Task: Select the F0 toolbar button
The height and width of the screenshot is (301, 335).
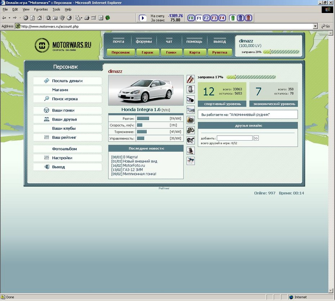Action: pyautogui.click(x=191, y=18)
